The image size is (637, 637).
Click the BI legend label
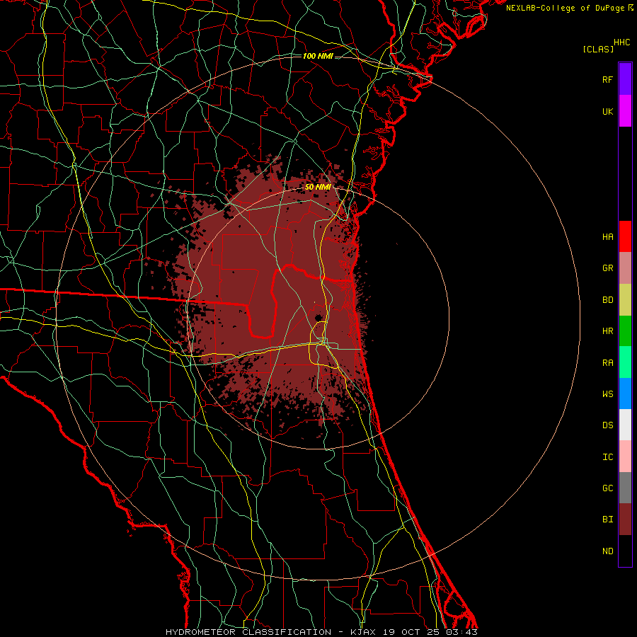(608, 520)
